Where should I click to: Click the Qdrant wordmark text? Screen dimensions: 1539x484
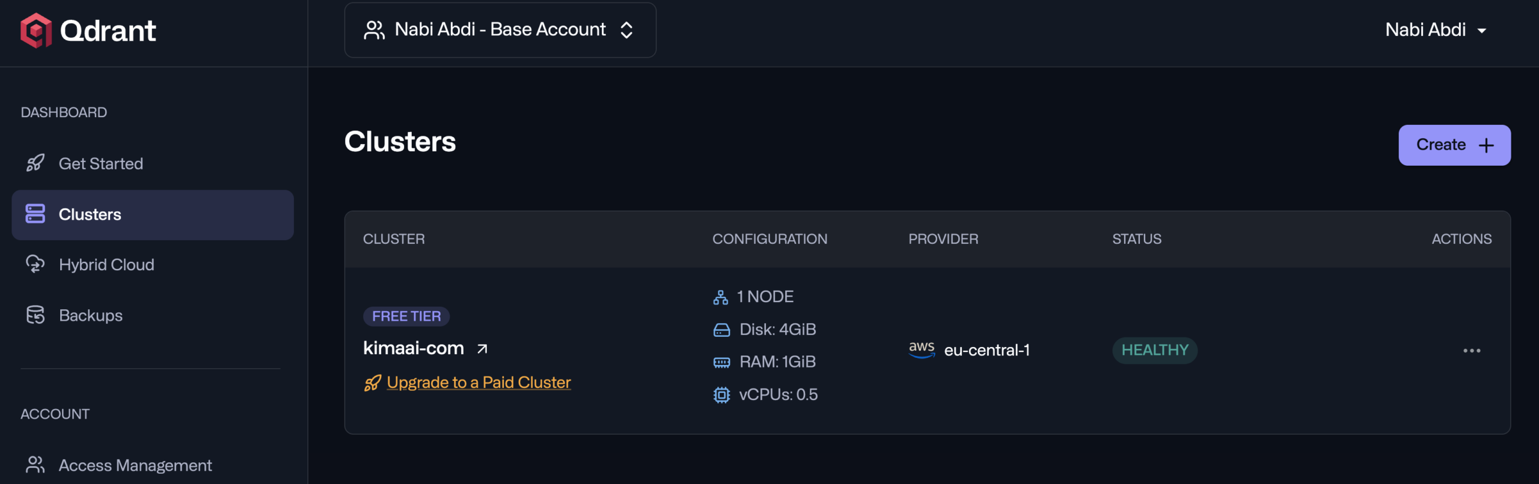[108, 31]
